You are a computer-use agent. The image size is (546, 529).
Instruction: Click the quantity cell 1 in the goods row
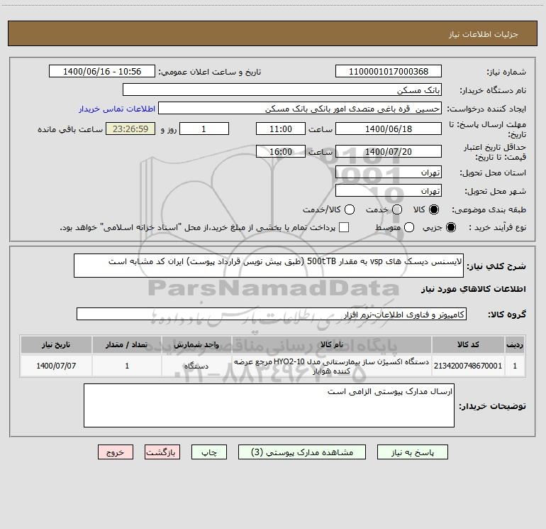tap(127, 366)
